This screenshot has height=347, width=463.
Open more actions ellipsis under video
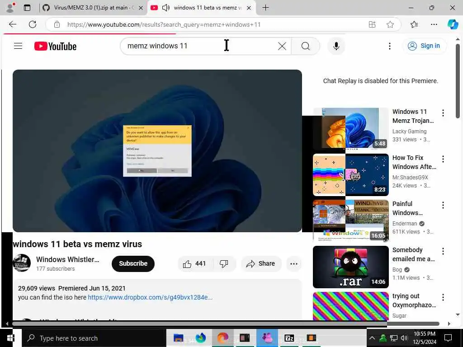pyautogui.click(x=294, y=264)
